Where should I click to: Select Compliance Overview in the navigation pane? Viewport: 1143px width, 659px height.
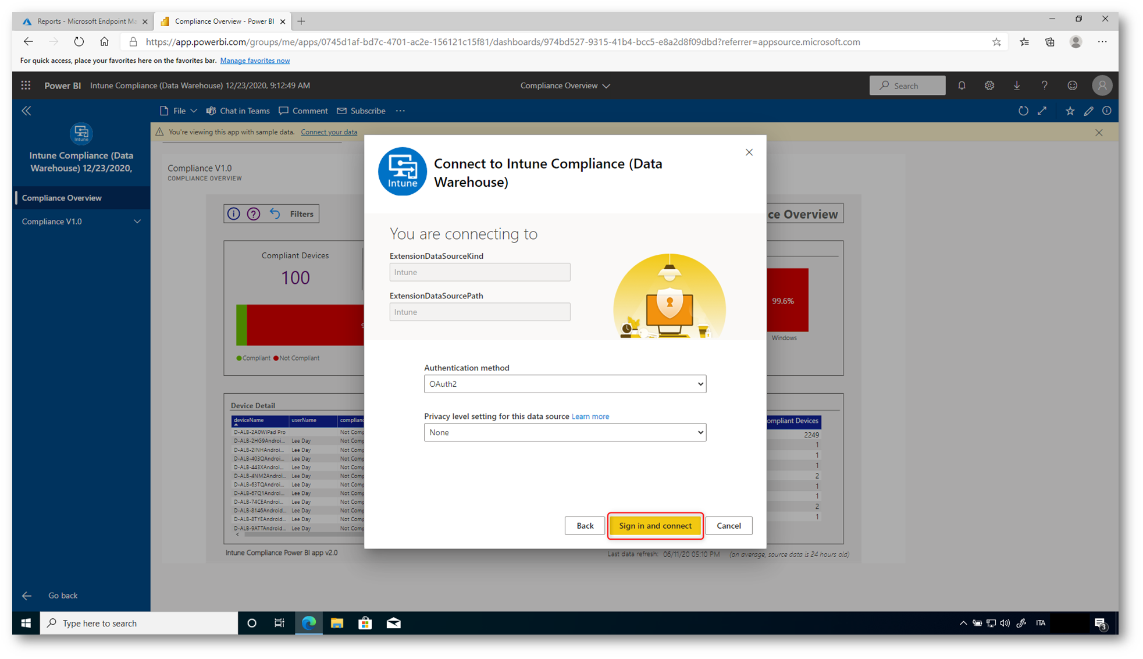point(81,198)
